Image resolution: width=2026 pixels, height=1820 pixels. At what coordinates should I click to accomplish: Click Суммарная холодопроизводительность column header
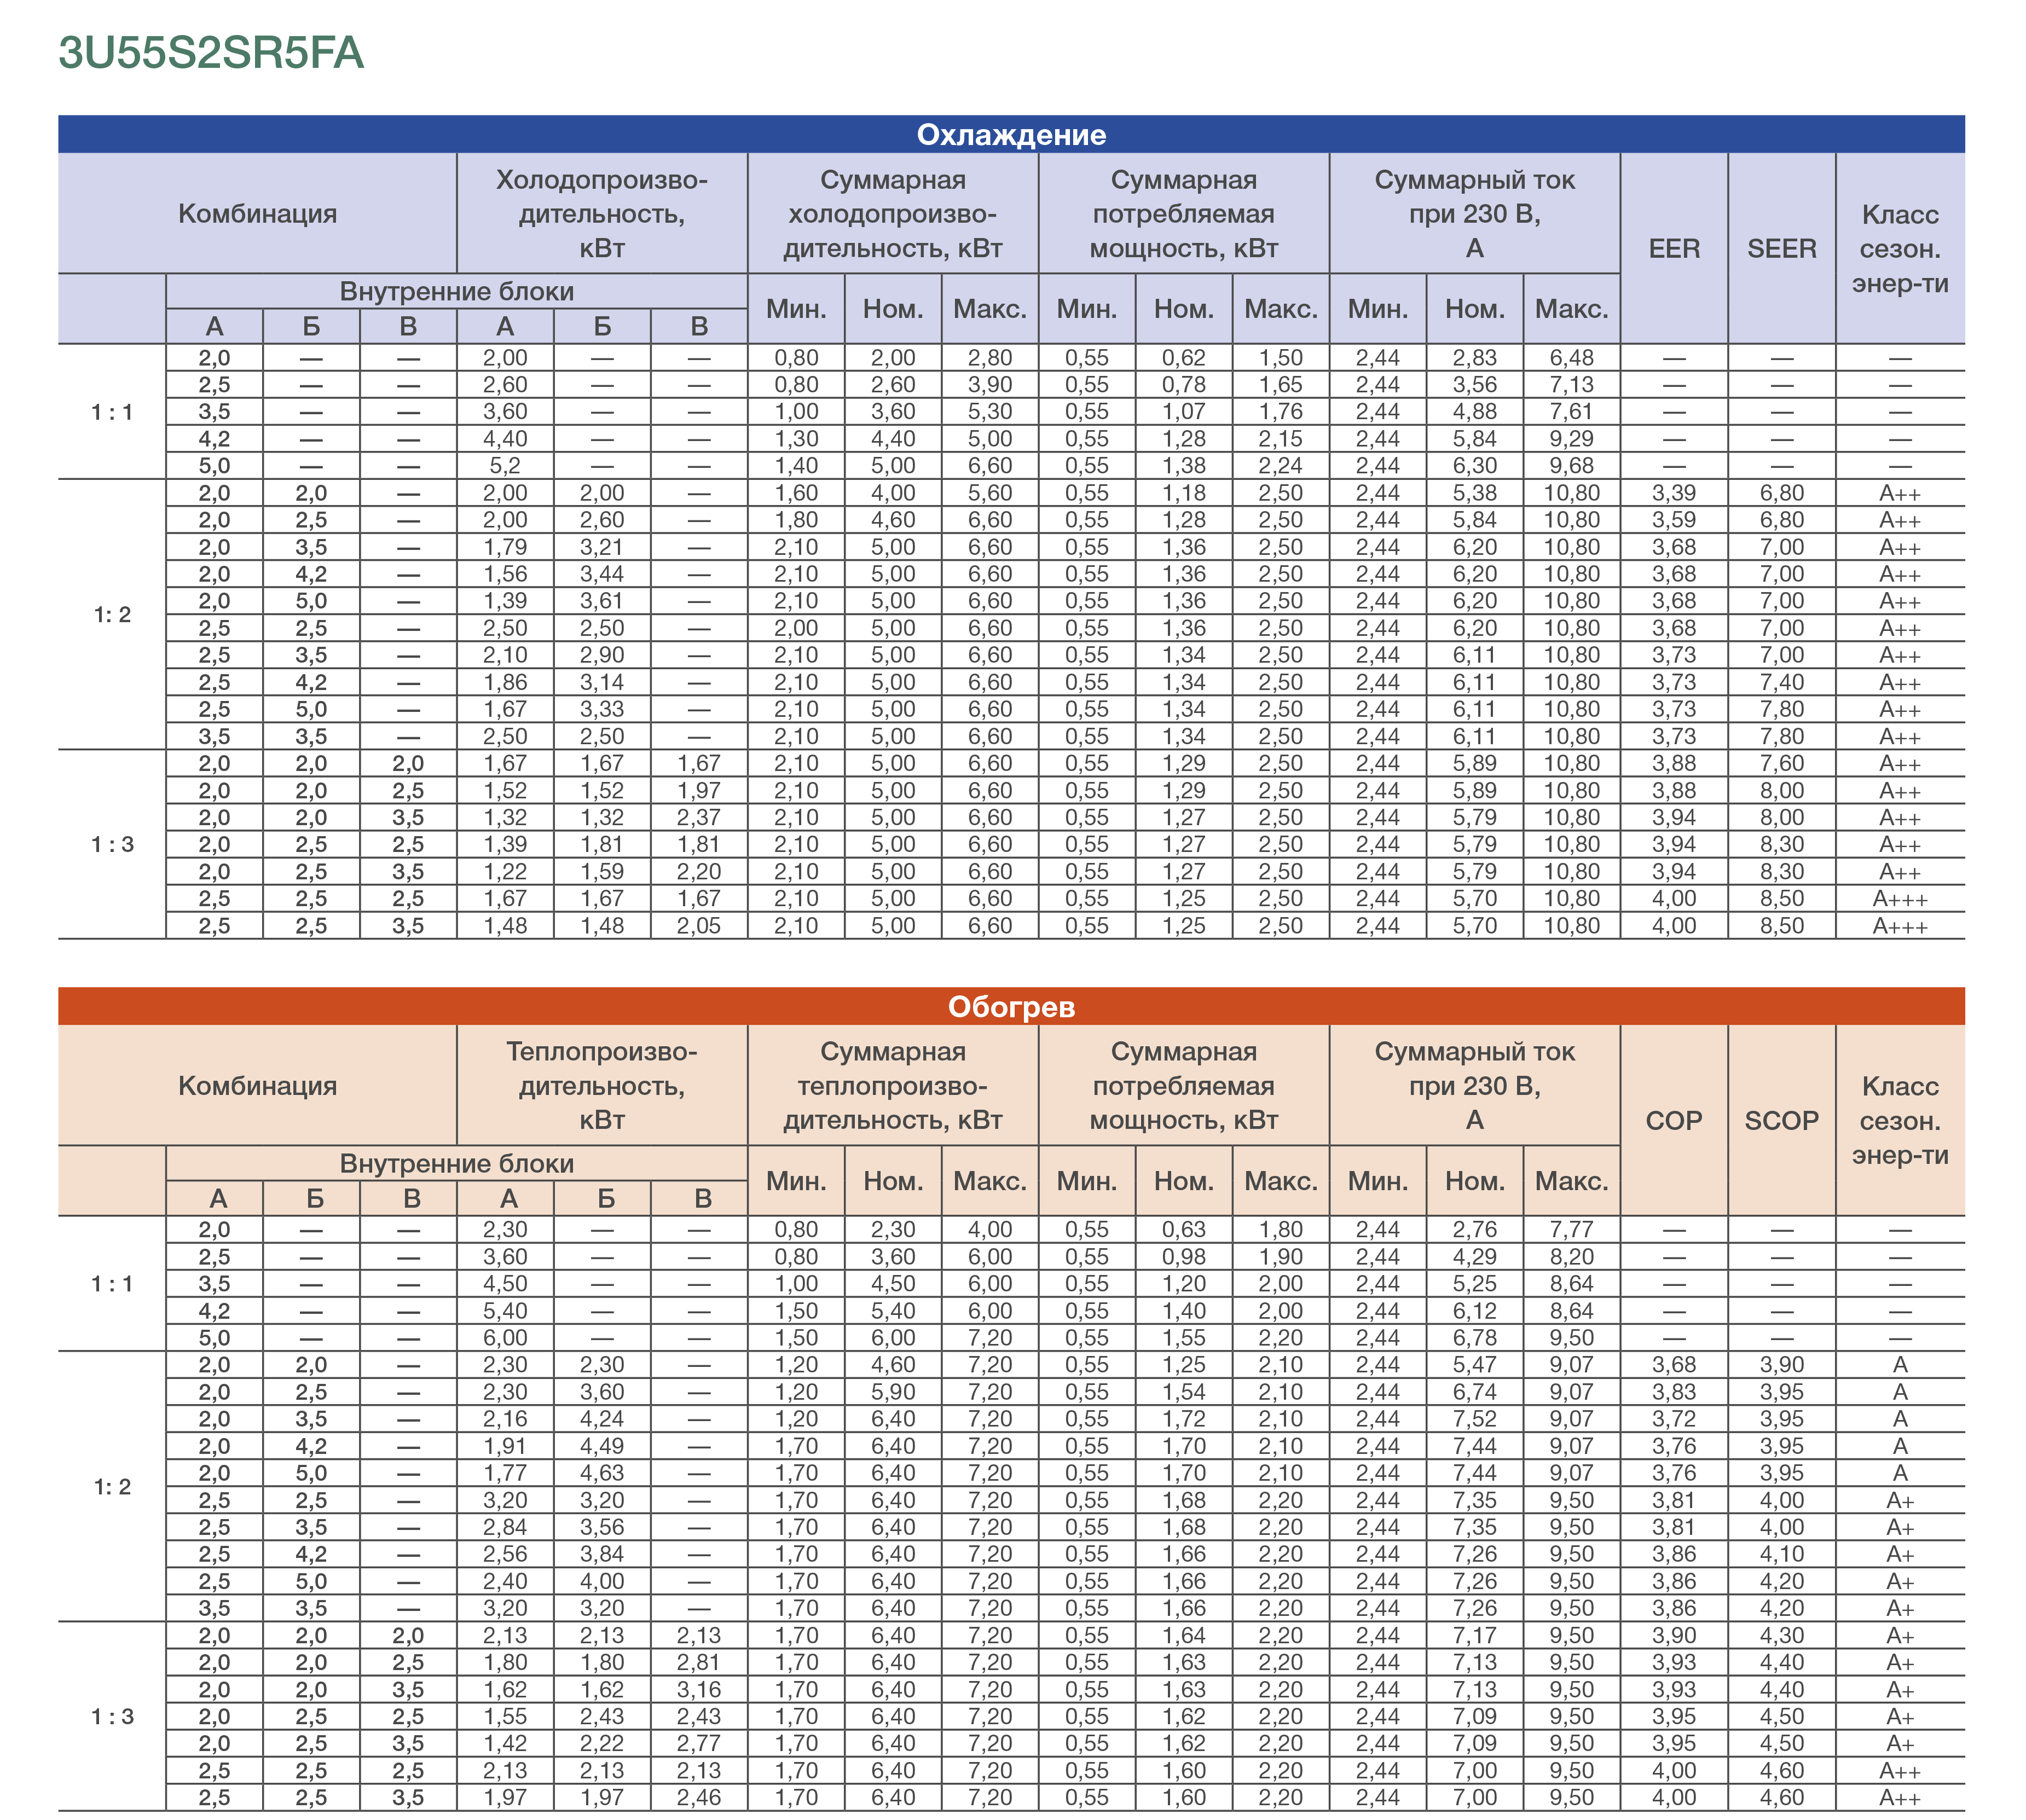pyautogui.click(x=892, y=214)
